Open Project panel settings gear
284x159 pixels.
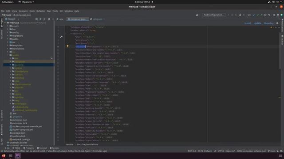tap(49, 19)
